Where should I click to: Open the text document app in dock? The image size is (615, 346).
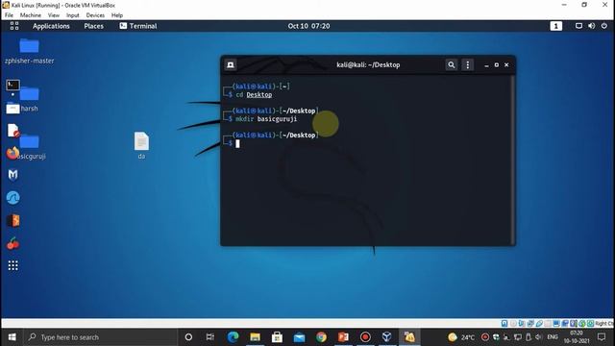[12, 131]
